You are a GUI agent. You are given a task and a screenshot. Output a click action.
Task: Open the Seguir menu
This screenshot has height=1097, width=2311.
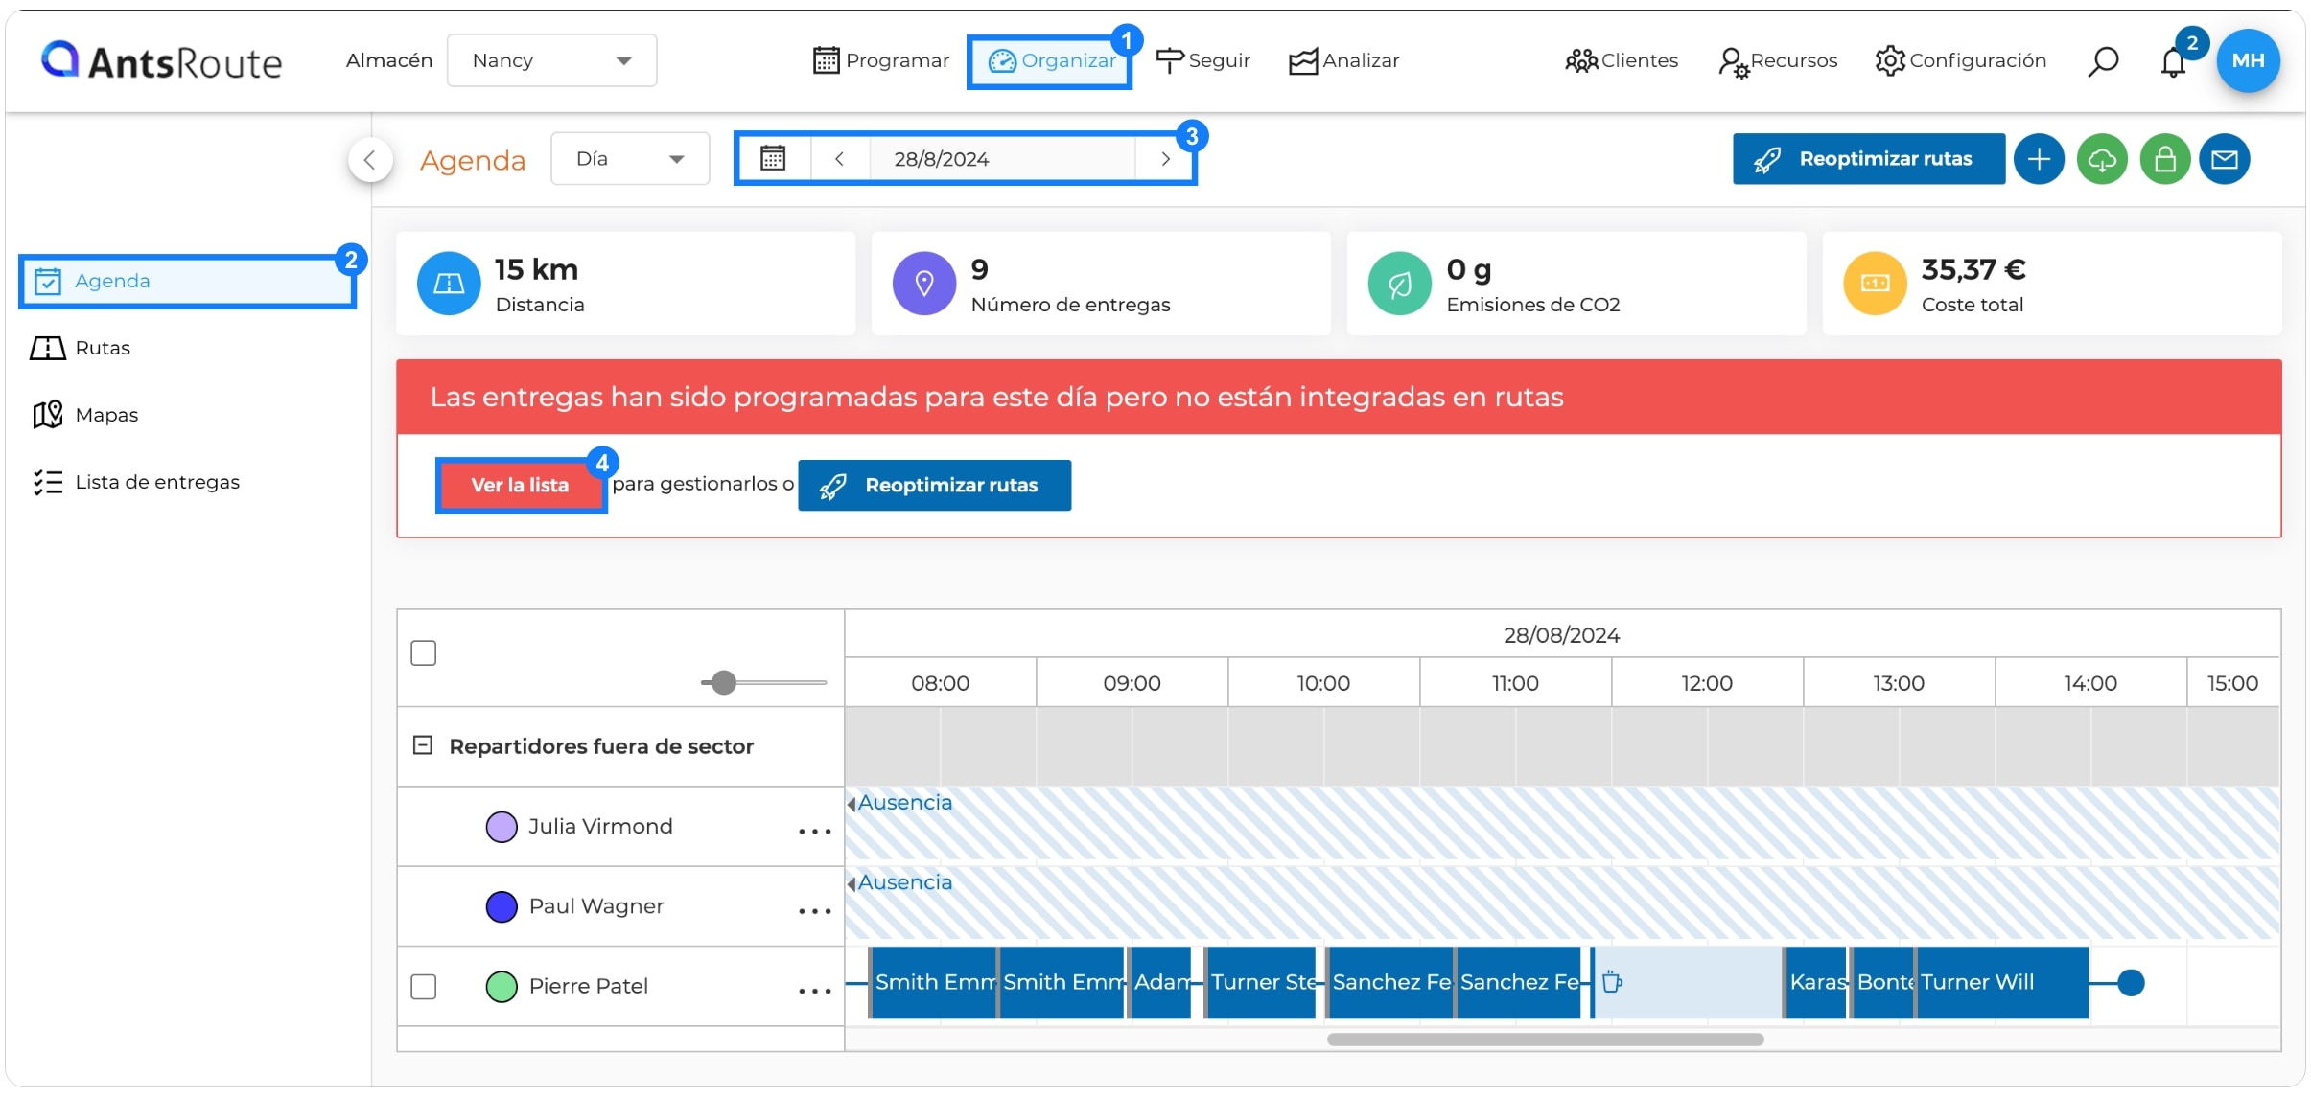tap(1203, 60)
